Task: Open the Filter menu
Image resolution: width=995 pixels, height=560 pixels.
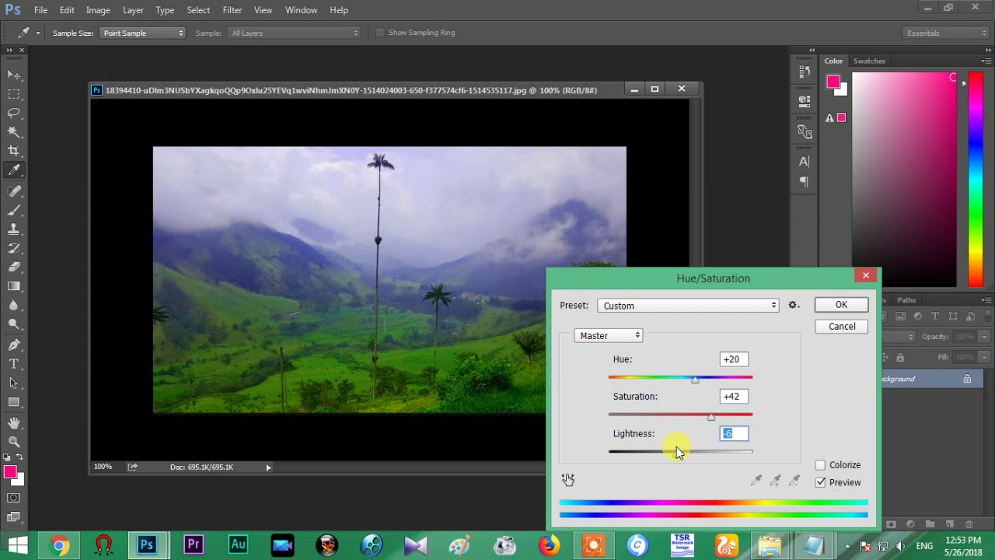Action: (232, 10)
